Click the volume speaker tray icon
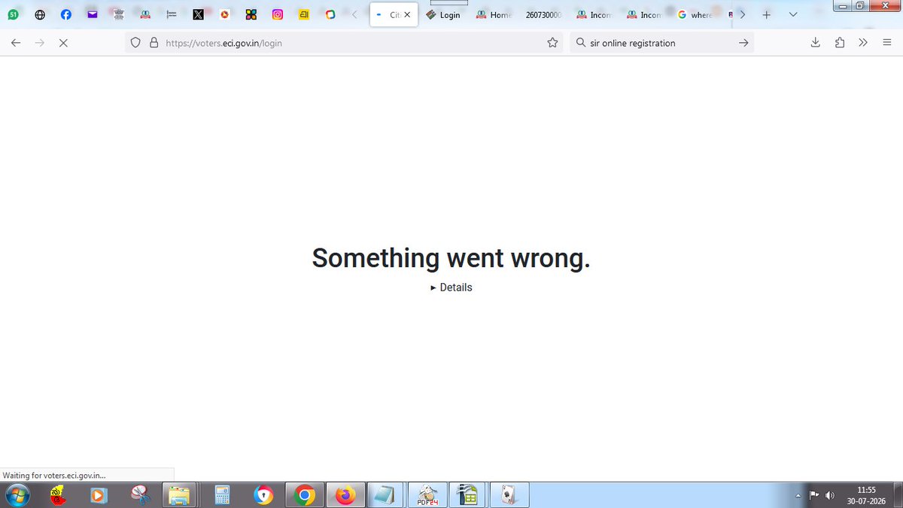Viewport: 903px width, 508px height. tap(830, 495)
